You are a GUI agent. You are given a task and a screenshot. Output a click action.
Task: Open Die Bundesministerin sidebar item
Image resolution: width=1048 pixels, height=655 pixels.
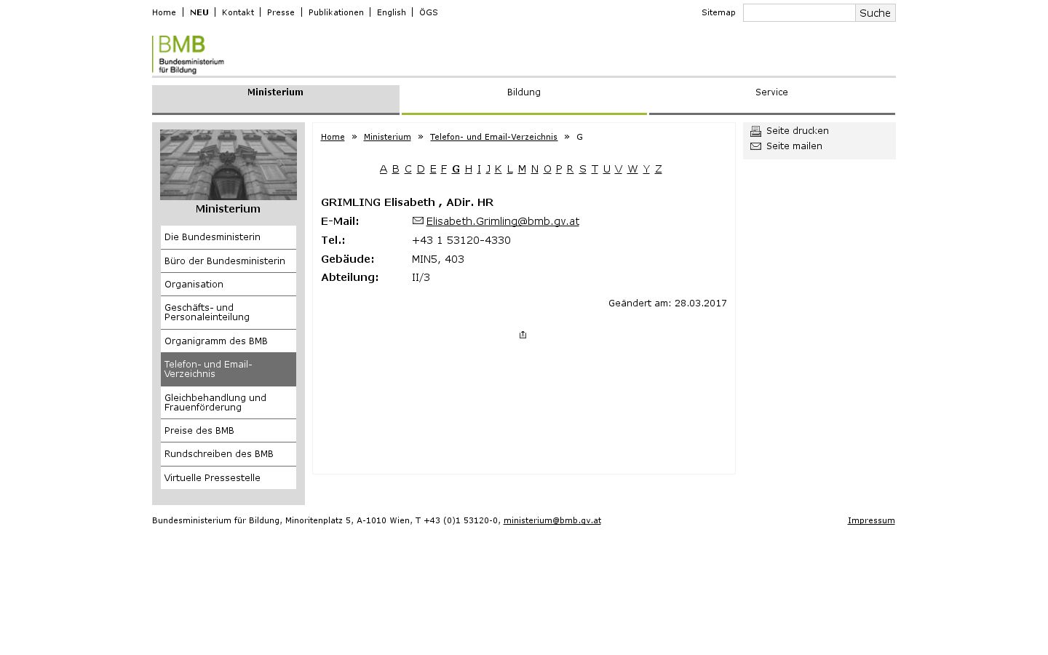click(x=229, y=237)
